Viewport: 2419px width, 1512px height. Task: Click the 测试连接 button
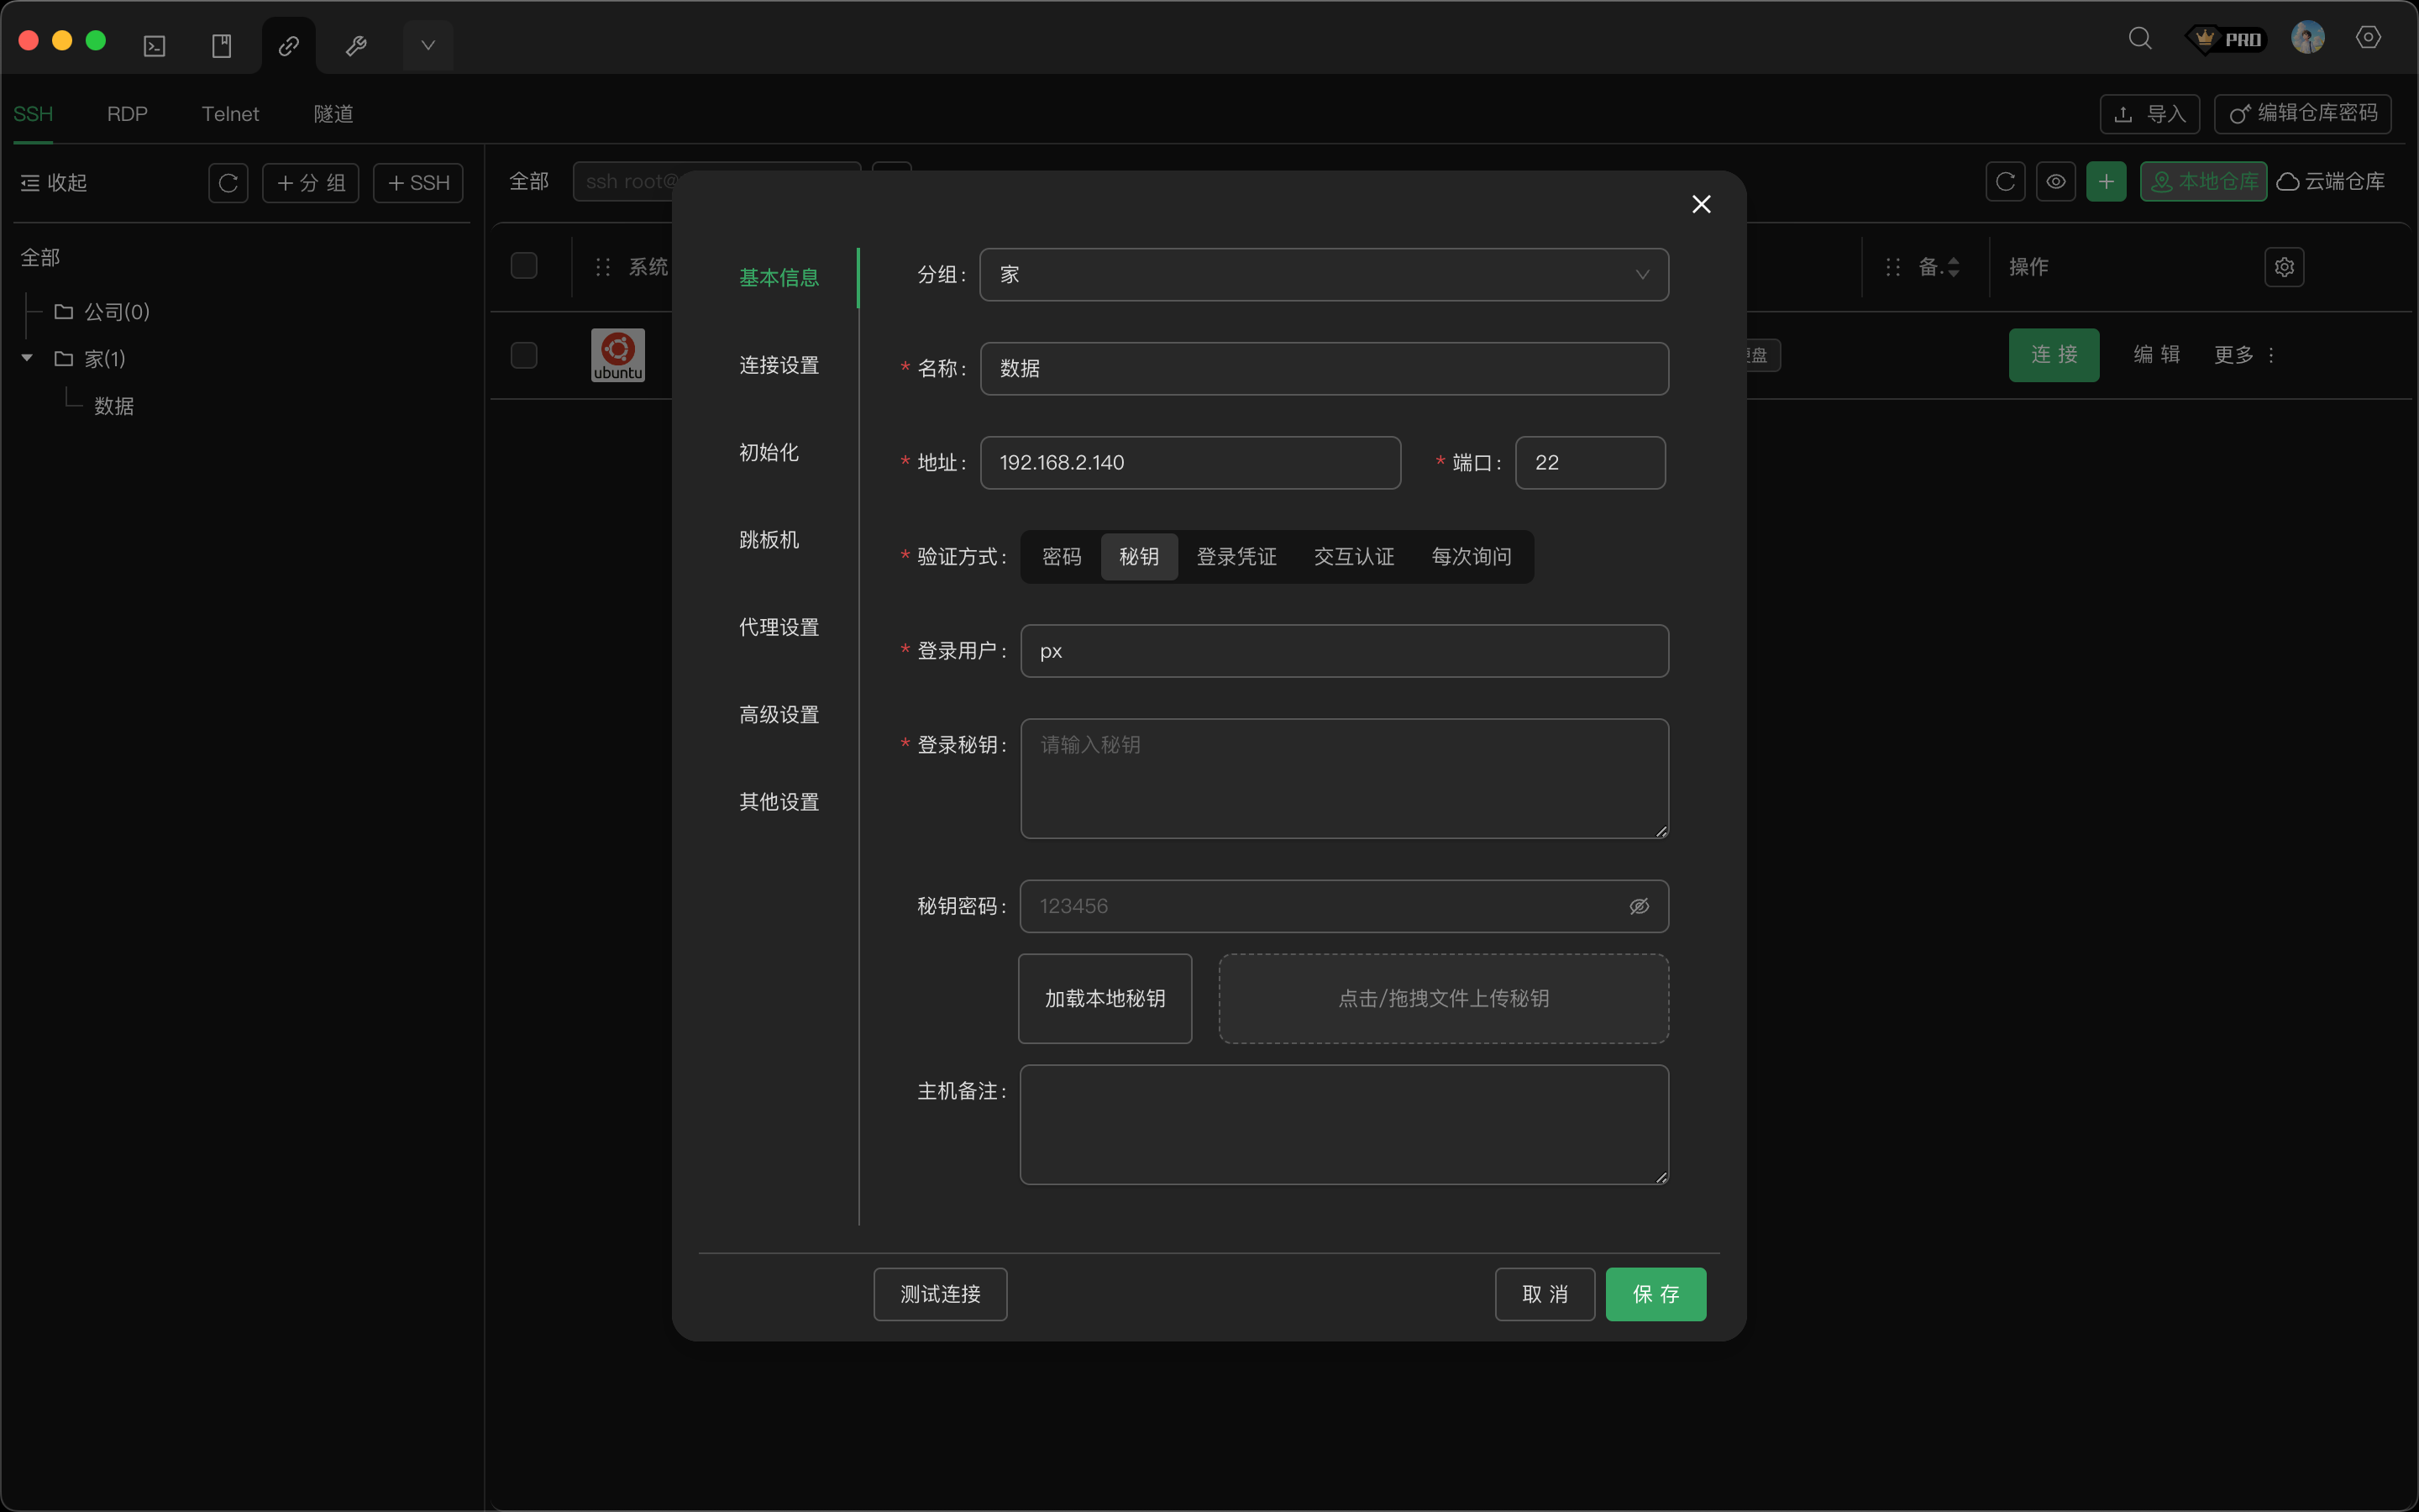[x=940, y=1294]
